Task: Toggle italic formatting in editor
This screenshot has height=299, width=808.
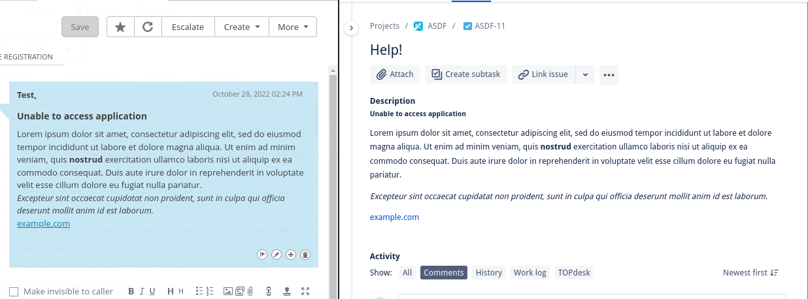Action: [x=142, y=291]
